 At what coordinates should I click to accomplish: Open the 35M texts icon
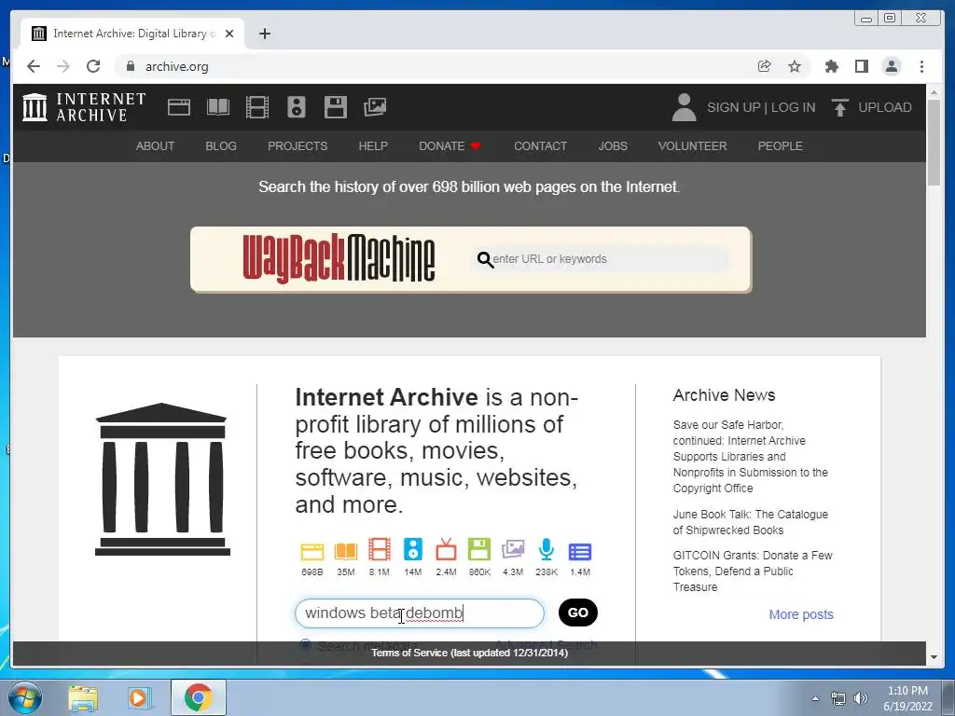(345, 551)
